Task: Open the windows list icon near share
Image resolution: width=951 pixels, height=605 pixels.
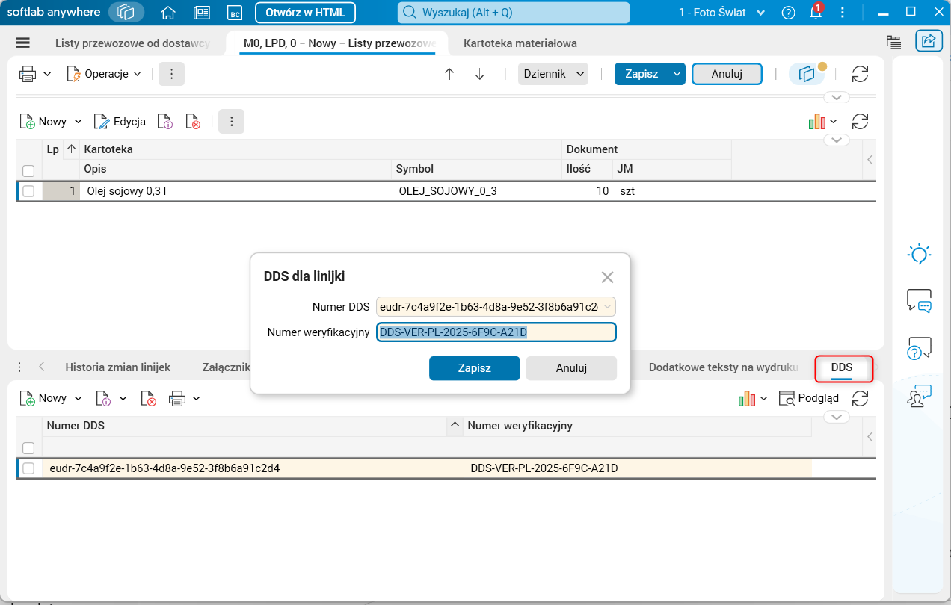Action: tap(893, 42)
